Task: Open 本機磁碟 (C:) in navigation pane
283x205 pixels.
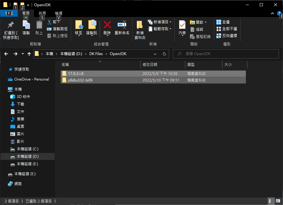Action: pyautogui.click(x=28, y=149)
